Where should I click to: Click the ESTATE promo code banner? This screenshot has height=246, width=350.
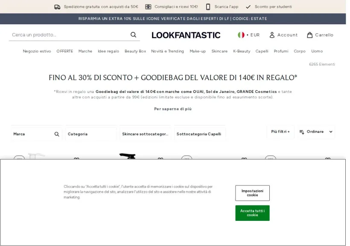pos(173,19)
